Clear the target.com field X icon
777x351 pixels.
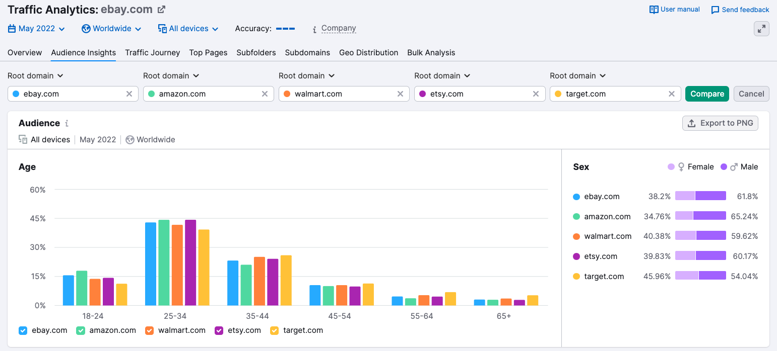tap(671, 94)
